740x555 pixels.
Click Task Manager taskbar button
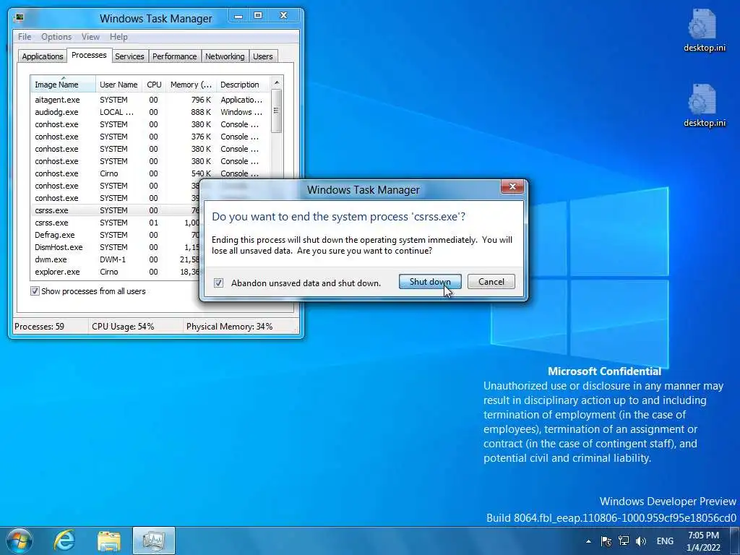tap(154, 541)
